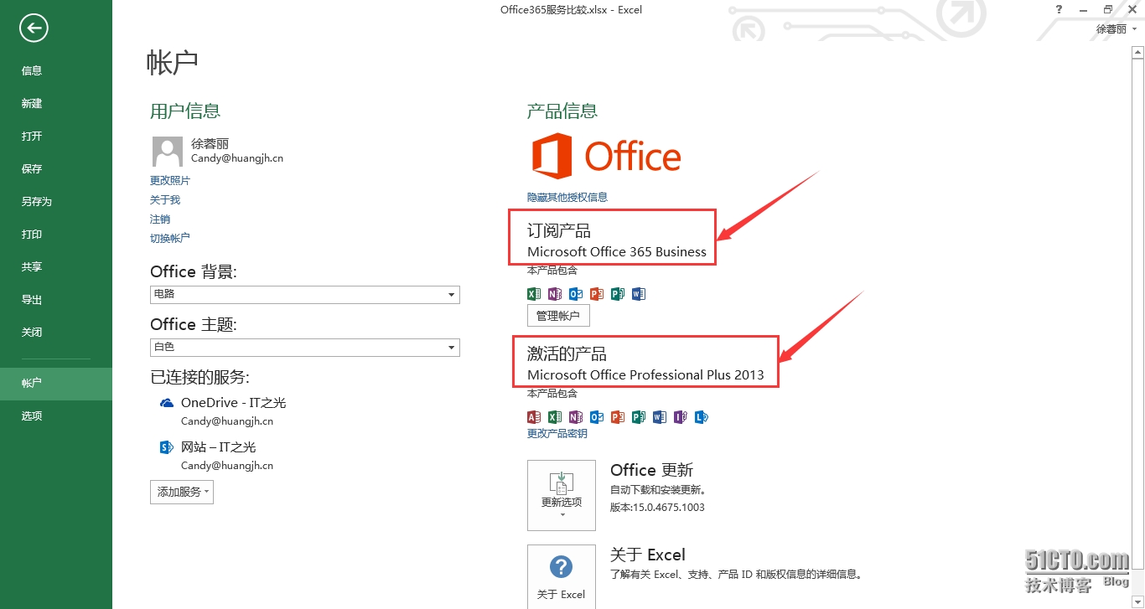Go to 另存为 in the backstage menu
The height and width of the screenshot is (609, 1145).
click(x=36, y=202)
